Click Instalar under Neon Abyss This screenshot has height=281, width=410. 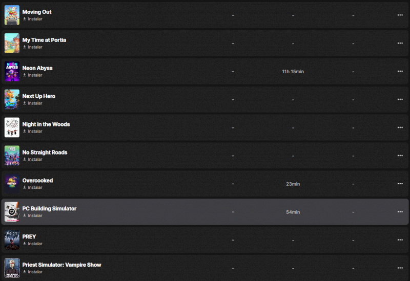pos(33,75)
